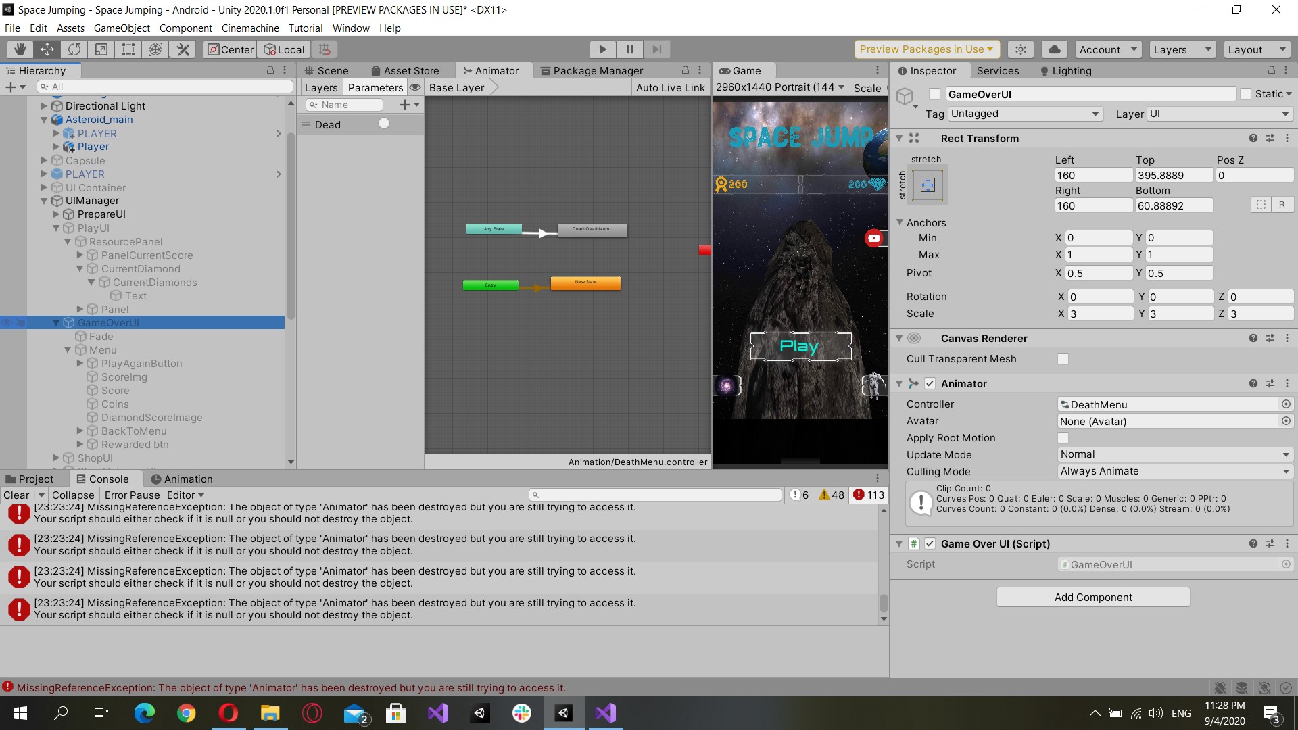
Task: Pick Controller object selector circle
Action: click(x=1286, y=404)
